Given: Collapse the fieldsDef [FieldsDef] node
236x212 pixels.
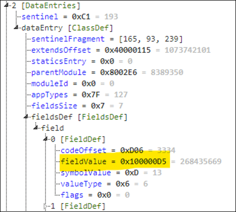Looking at the screenshot, I should 26,117.
